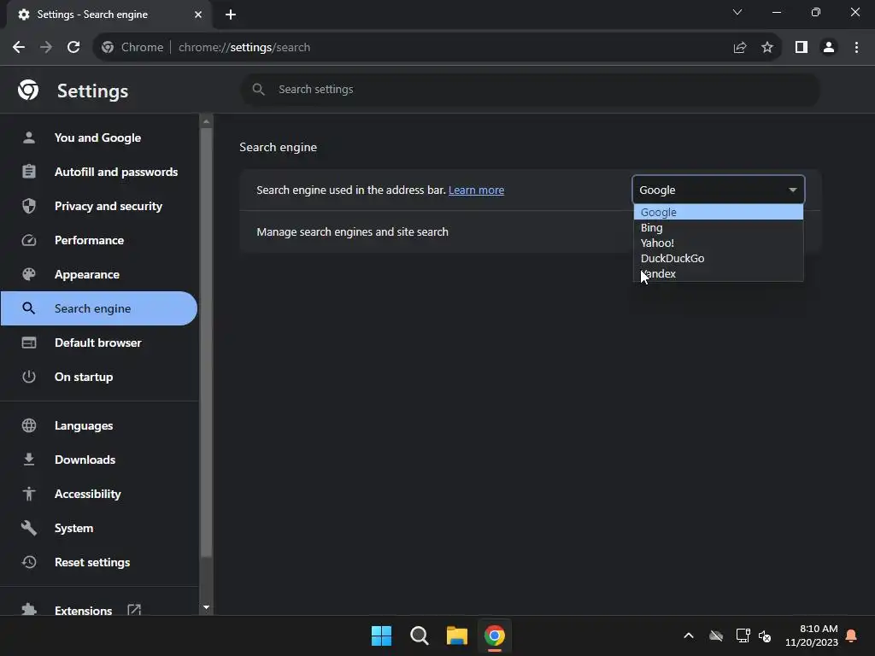Choose Bing as search engine
This screenshot has width=875, height=656.
click(x=718, y=227)
